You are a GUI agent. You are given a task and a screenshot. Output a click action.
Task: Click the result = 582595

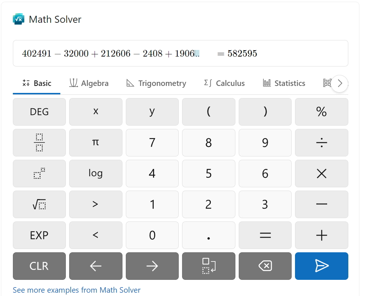(x=237, y=54)
